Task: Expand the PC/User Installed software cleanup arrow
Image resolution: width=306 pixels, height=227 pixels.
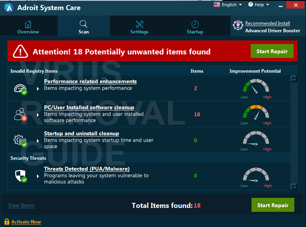Action: coord(38,115)
